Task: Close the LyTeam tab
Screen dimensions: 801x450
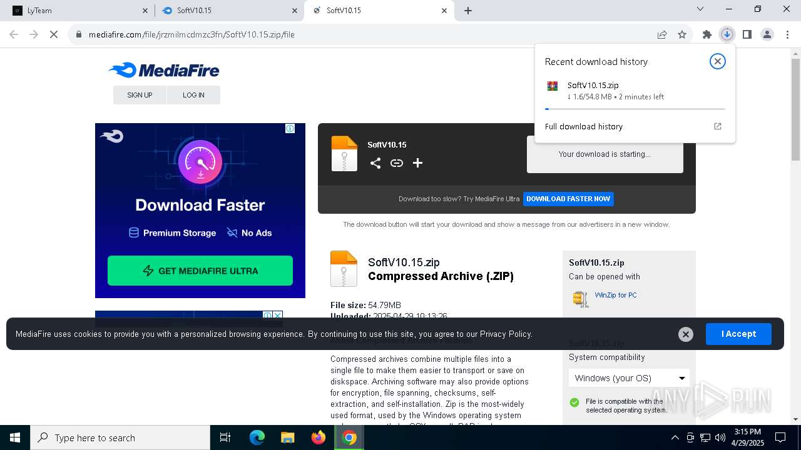Action: (x=145, y=11)
